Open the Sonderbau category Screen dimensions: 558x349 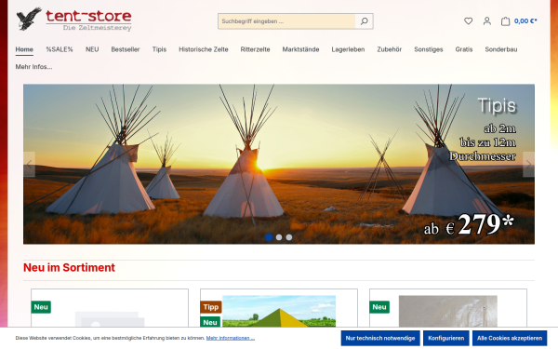(501, 49)
